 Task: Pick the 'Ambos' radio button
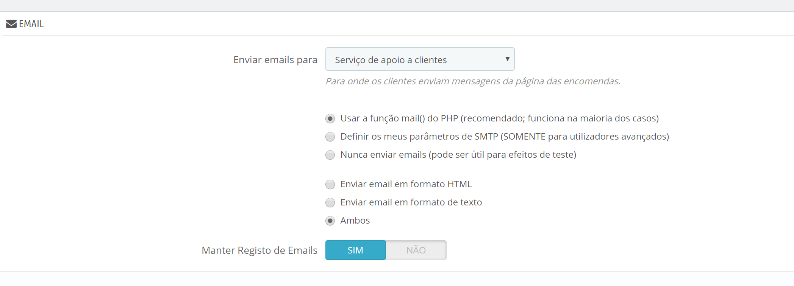[330, 221]
